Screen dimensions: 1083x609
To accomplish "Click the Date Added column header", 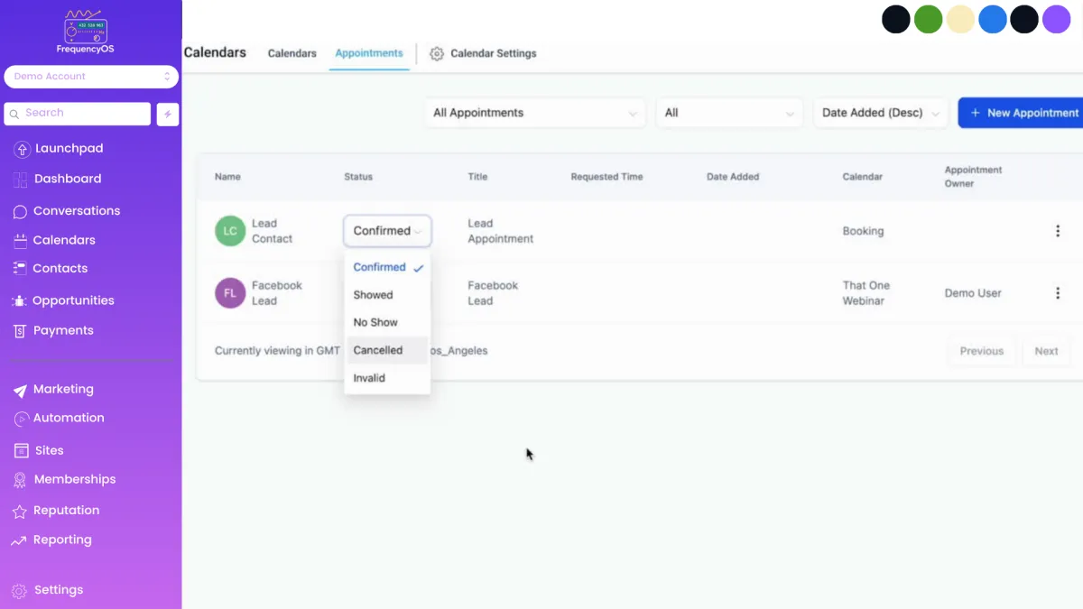I will 733,177.
